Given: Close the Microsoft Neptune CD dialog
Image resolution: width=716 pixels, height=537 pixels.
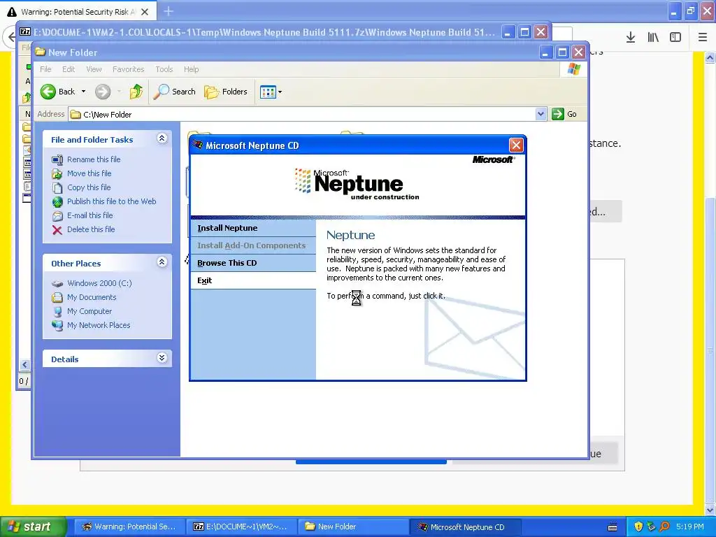Looking at the screenshot, I should click(x=516, y=145).
